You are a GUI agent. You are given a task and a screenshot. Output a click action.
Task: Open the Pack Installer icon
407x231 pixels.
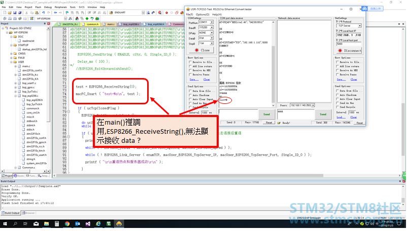97,19
